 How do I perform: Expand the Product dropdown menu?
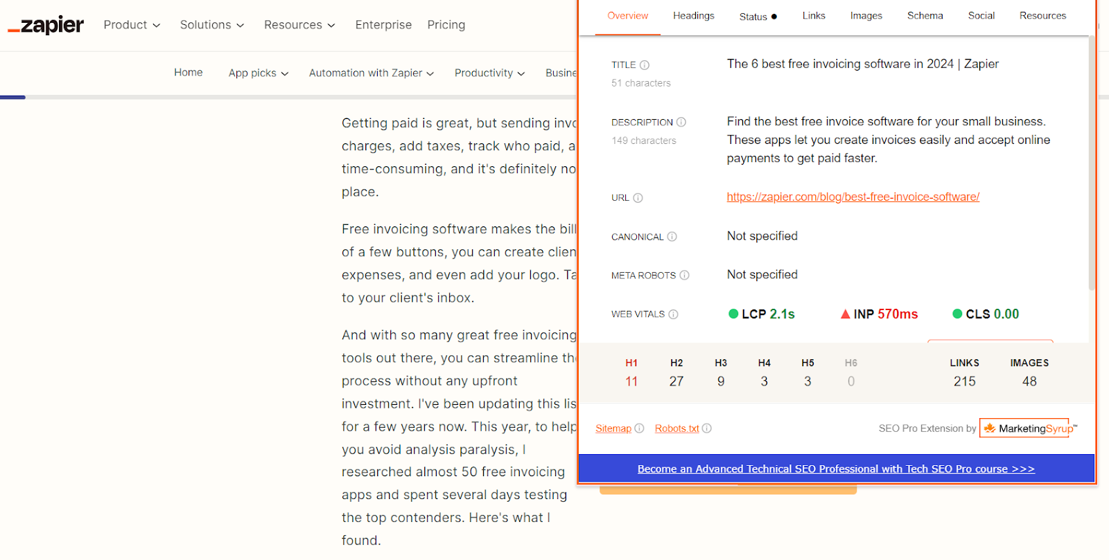pos(132,25)
